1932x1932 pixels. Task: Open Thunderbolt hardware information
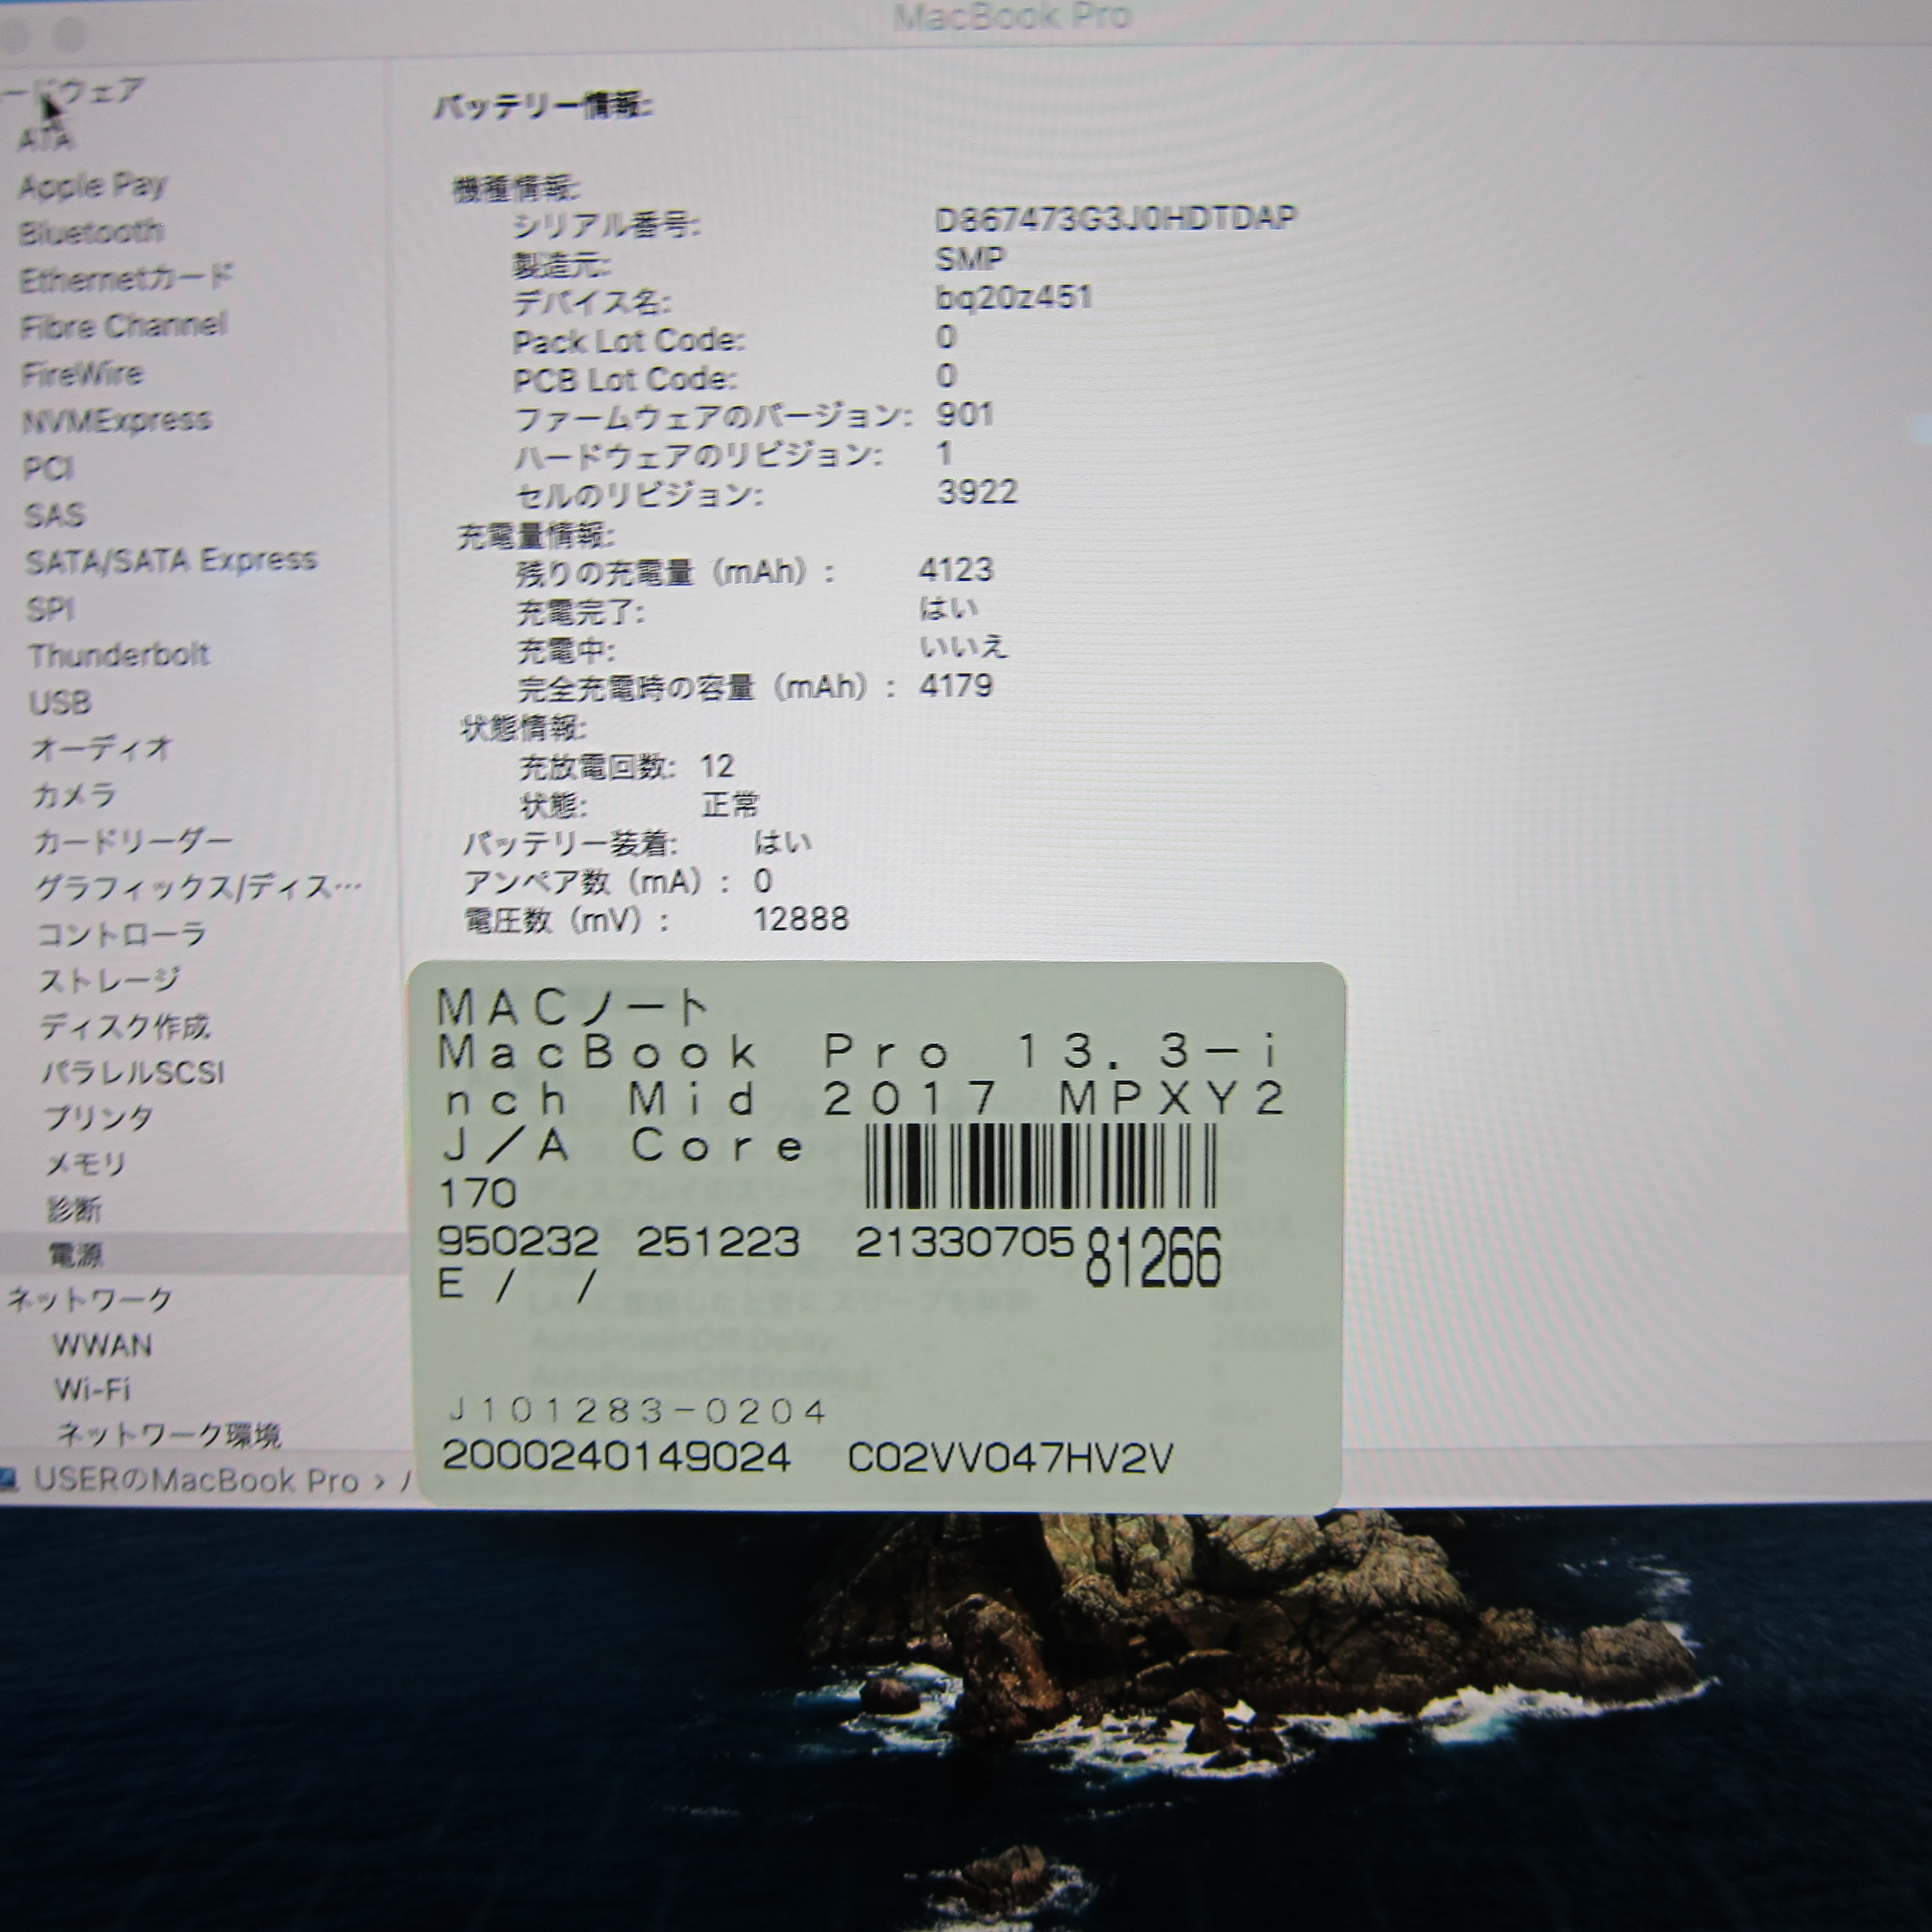119,655
